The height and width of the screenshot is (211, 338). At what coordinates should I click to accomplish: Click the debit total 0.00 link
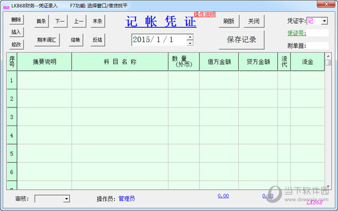[x=223, y=196]
